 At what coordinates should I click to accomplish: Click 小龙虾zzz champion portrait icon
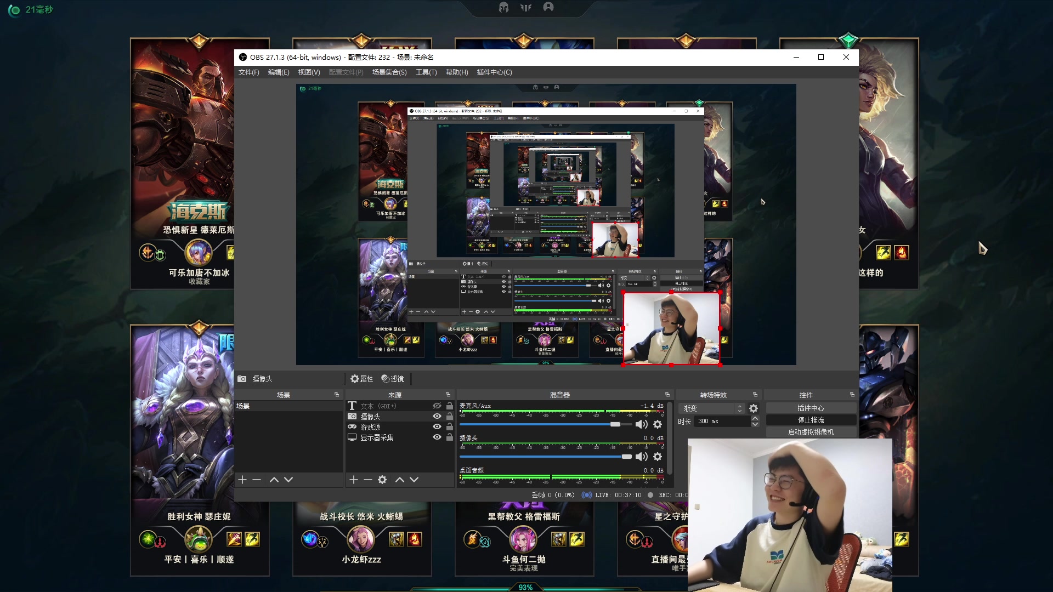[360, 539]
